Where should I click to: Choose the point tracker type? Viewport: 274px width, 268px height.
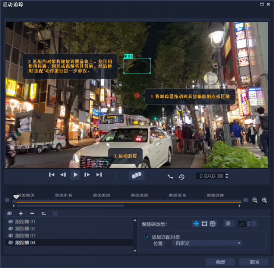click(x=196, y=224)
